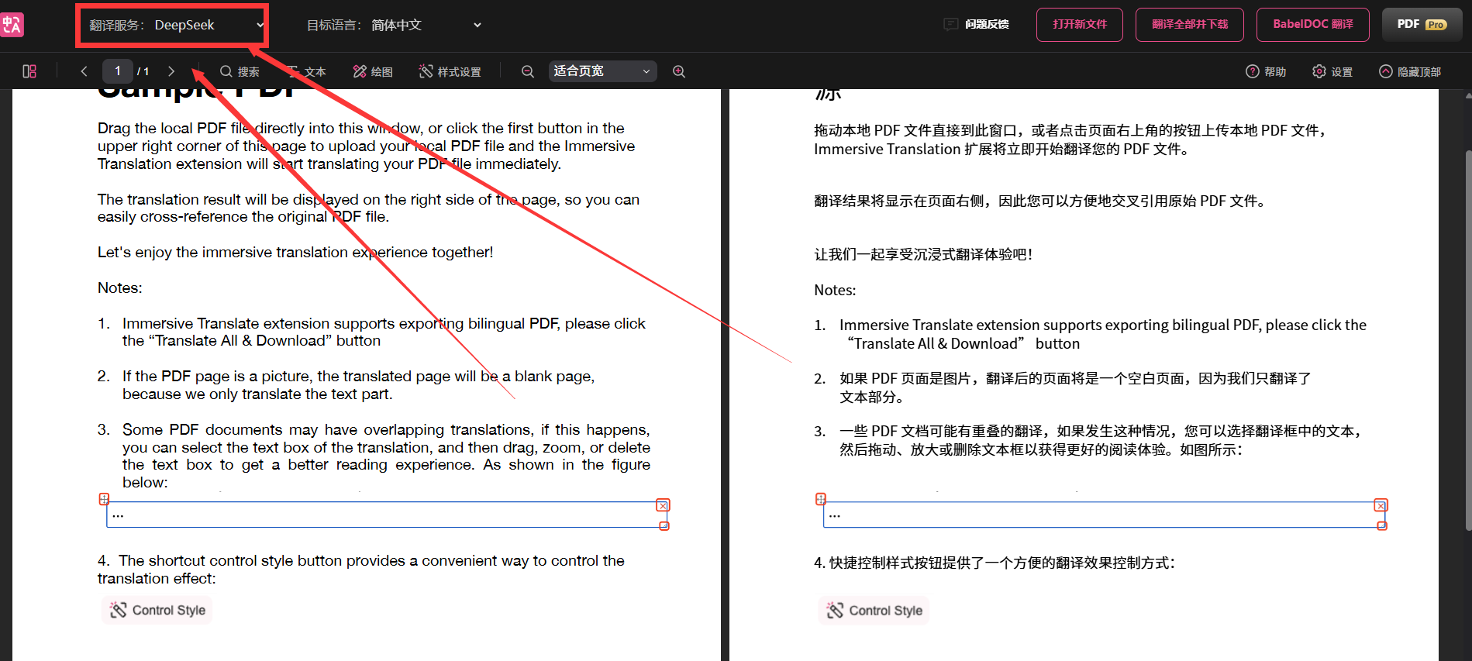This screenshot has height=661, width=1472.
Task: Click the Control Style image on translated page
Action: (x=874, y=610)
